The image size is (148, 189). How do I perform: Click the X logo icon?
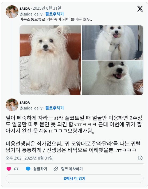140,9
